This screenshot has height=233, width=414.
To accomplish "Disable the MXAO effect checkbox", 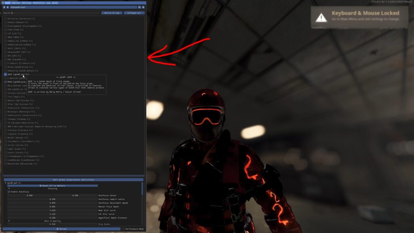I will coord(5,82).
